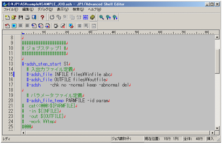Click the blue door exit icon
This screenshot has height=144, width=222.
pos(34,17)
